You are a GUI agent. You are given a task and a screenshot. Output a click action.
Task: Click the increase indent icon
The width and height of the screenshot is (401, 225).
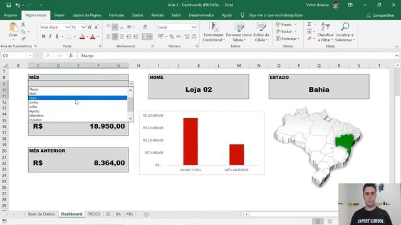(x=135, y=36)
